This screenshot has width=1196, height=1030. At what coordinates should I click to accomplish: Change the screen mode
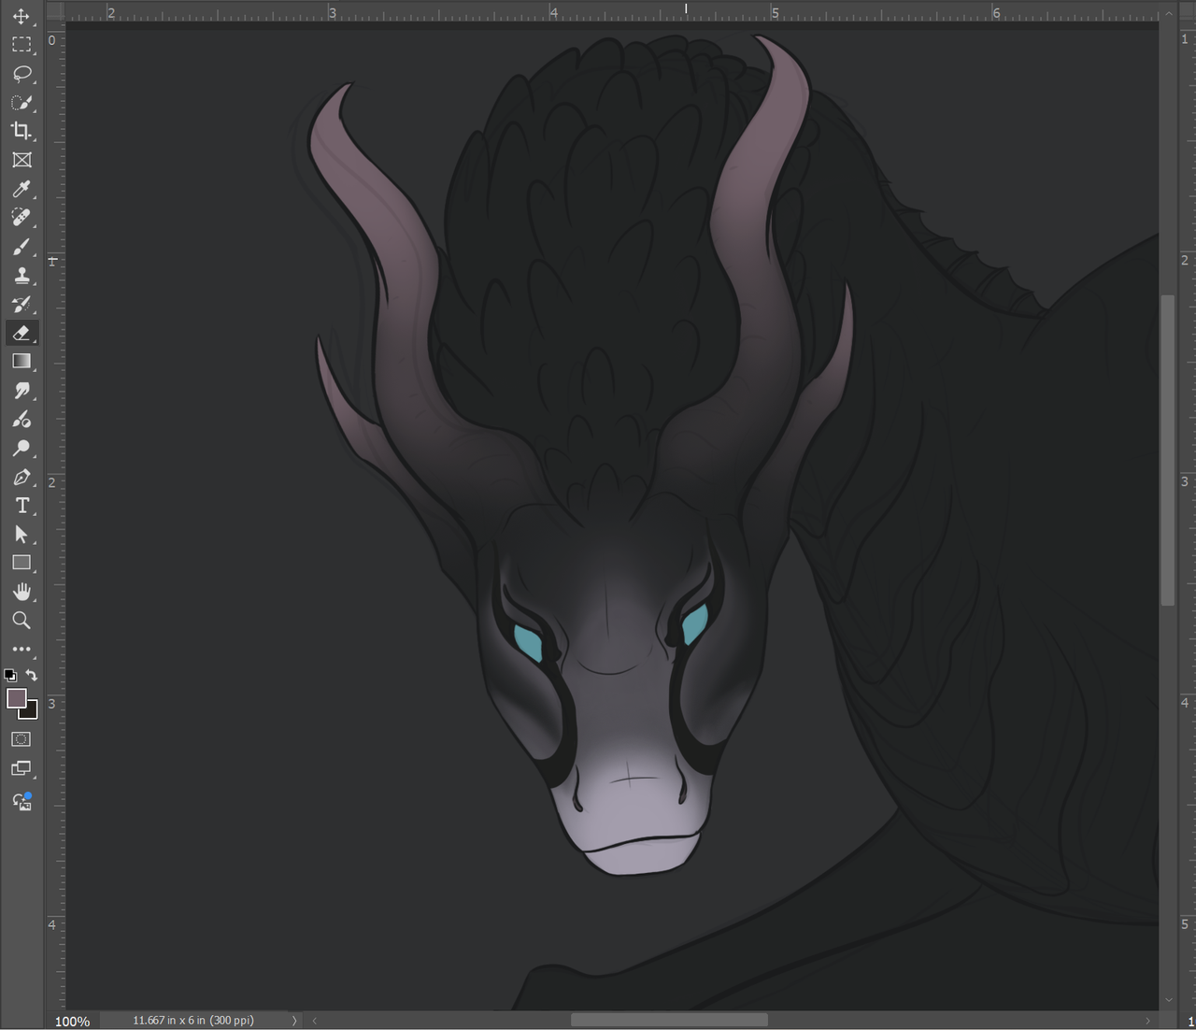click(x=21, y=769)
